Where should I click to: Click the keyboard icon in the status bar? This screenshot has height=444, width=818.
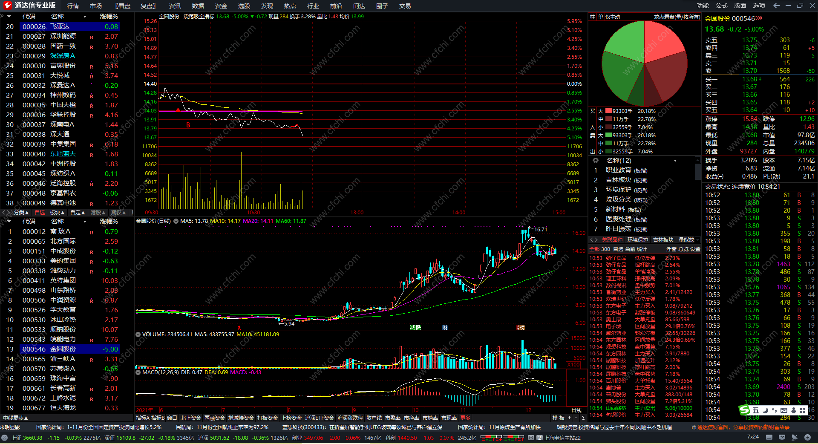[769, 437]
